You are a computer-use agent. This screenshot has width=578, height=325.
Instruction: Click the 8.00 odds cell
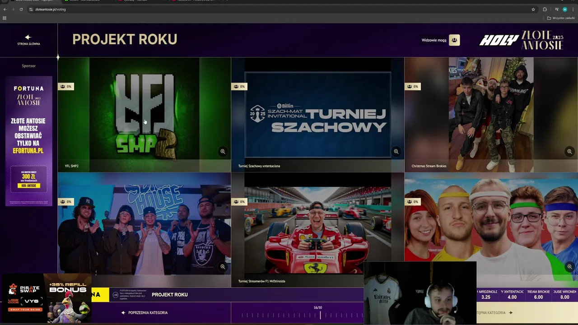click(564, 295)
